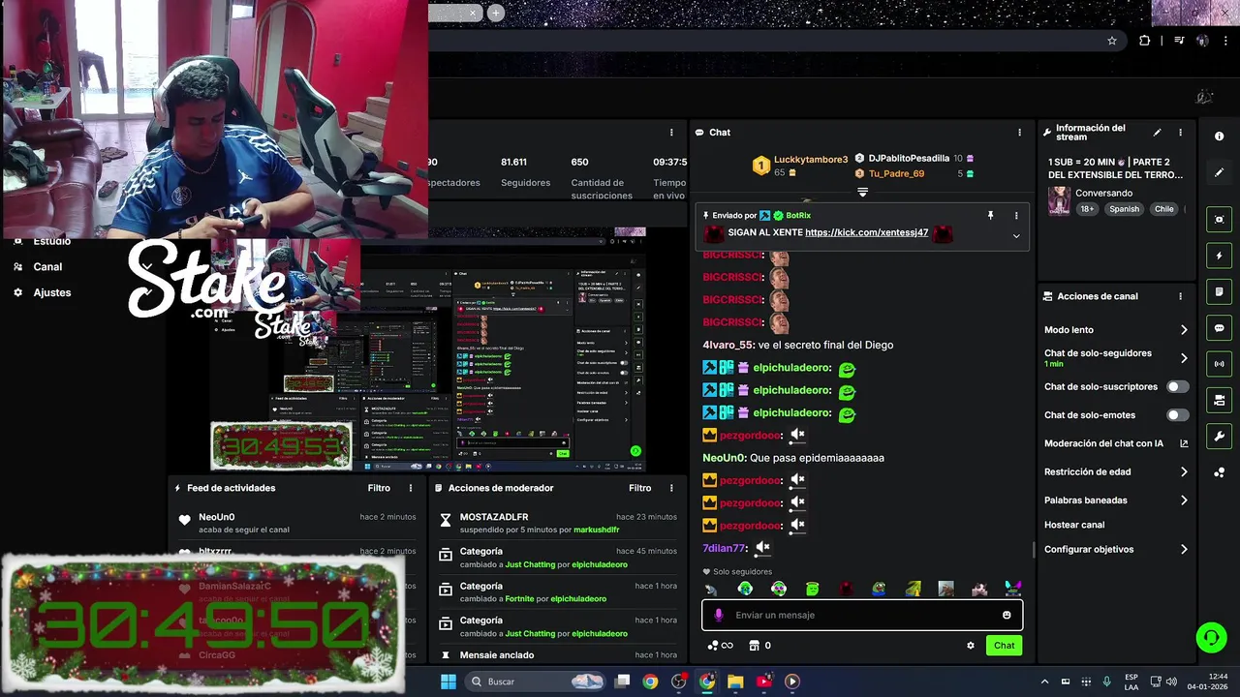1240x697 pixels.
Task: Open Feed de actividades three-dot menu
Action: point(411,488)
